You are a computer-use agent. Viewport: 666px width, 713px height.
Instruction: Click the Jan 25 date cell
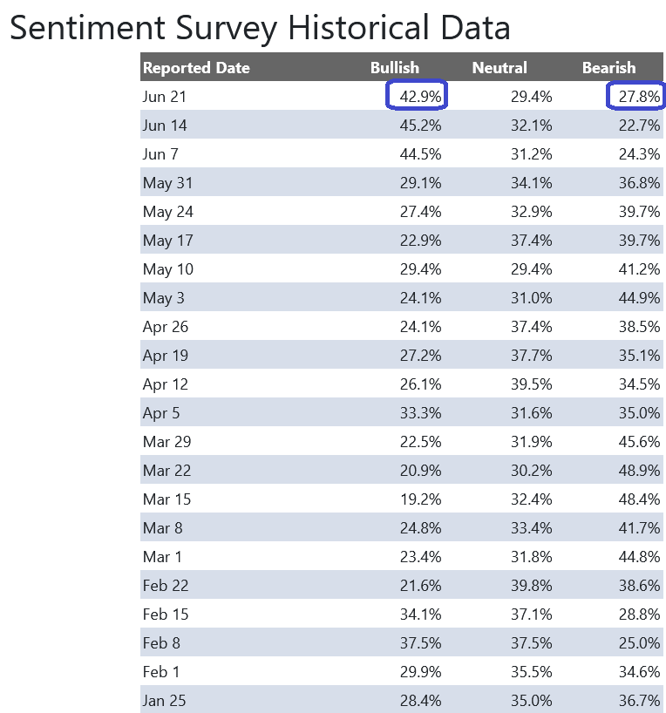point(164,700)
